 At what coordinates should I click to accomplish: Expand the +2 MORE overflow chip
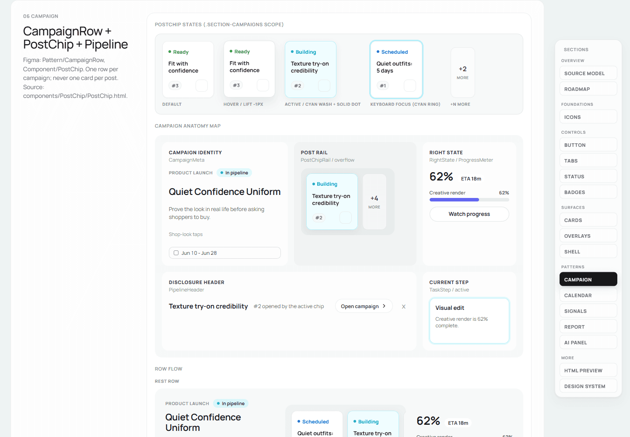[x=462, y=73]
